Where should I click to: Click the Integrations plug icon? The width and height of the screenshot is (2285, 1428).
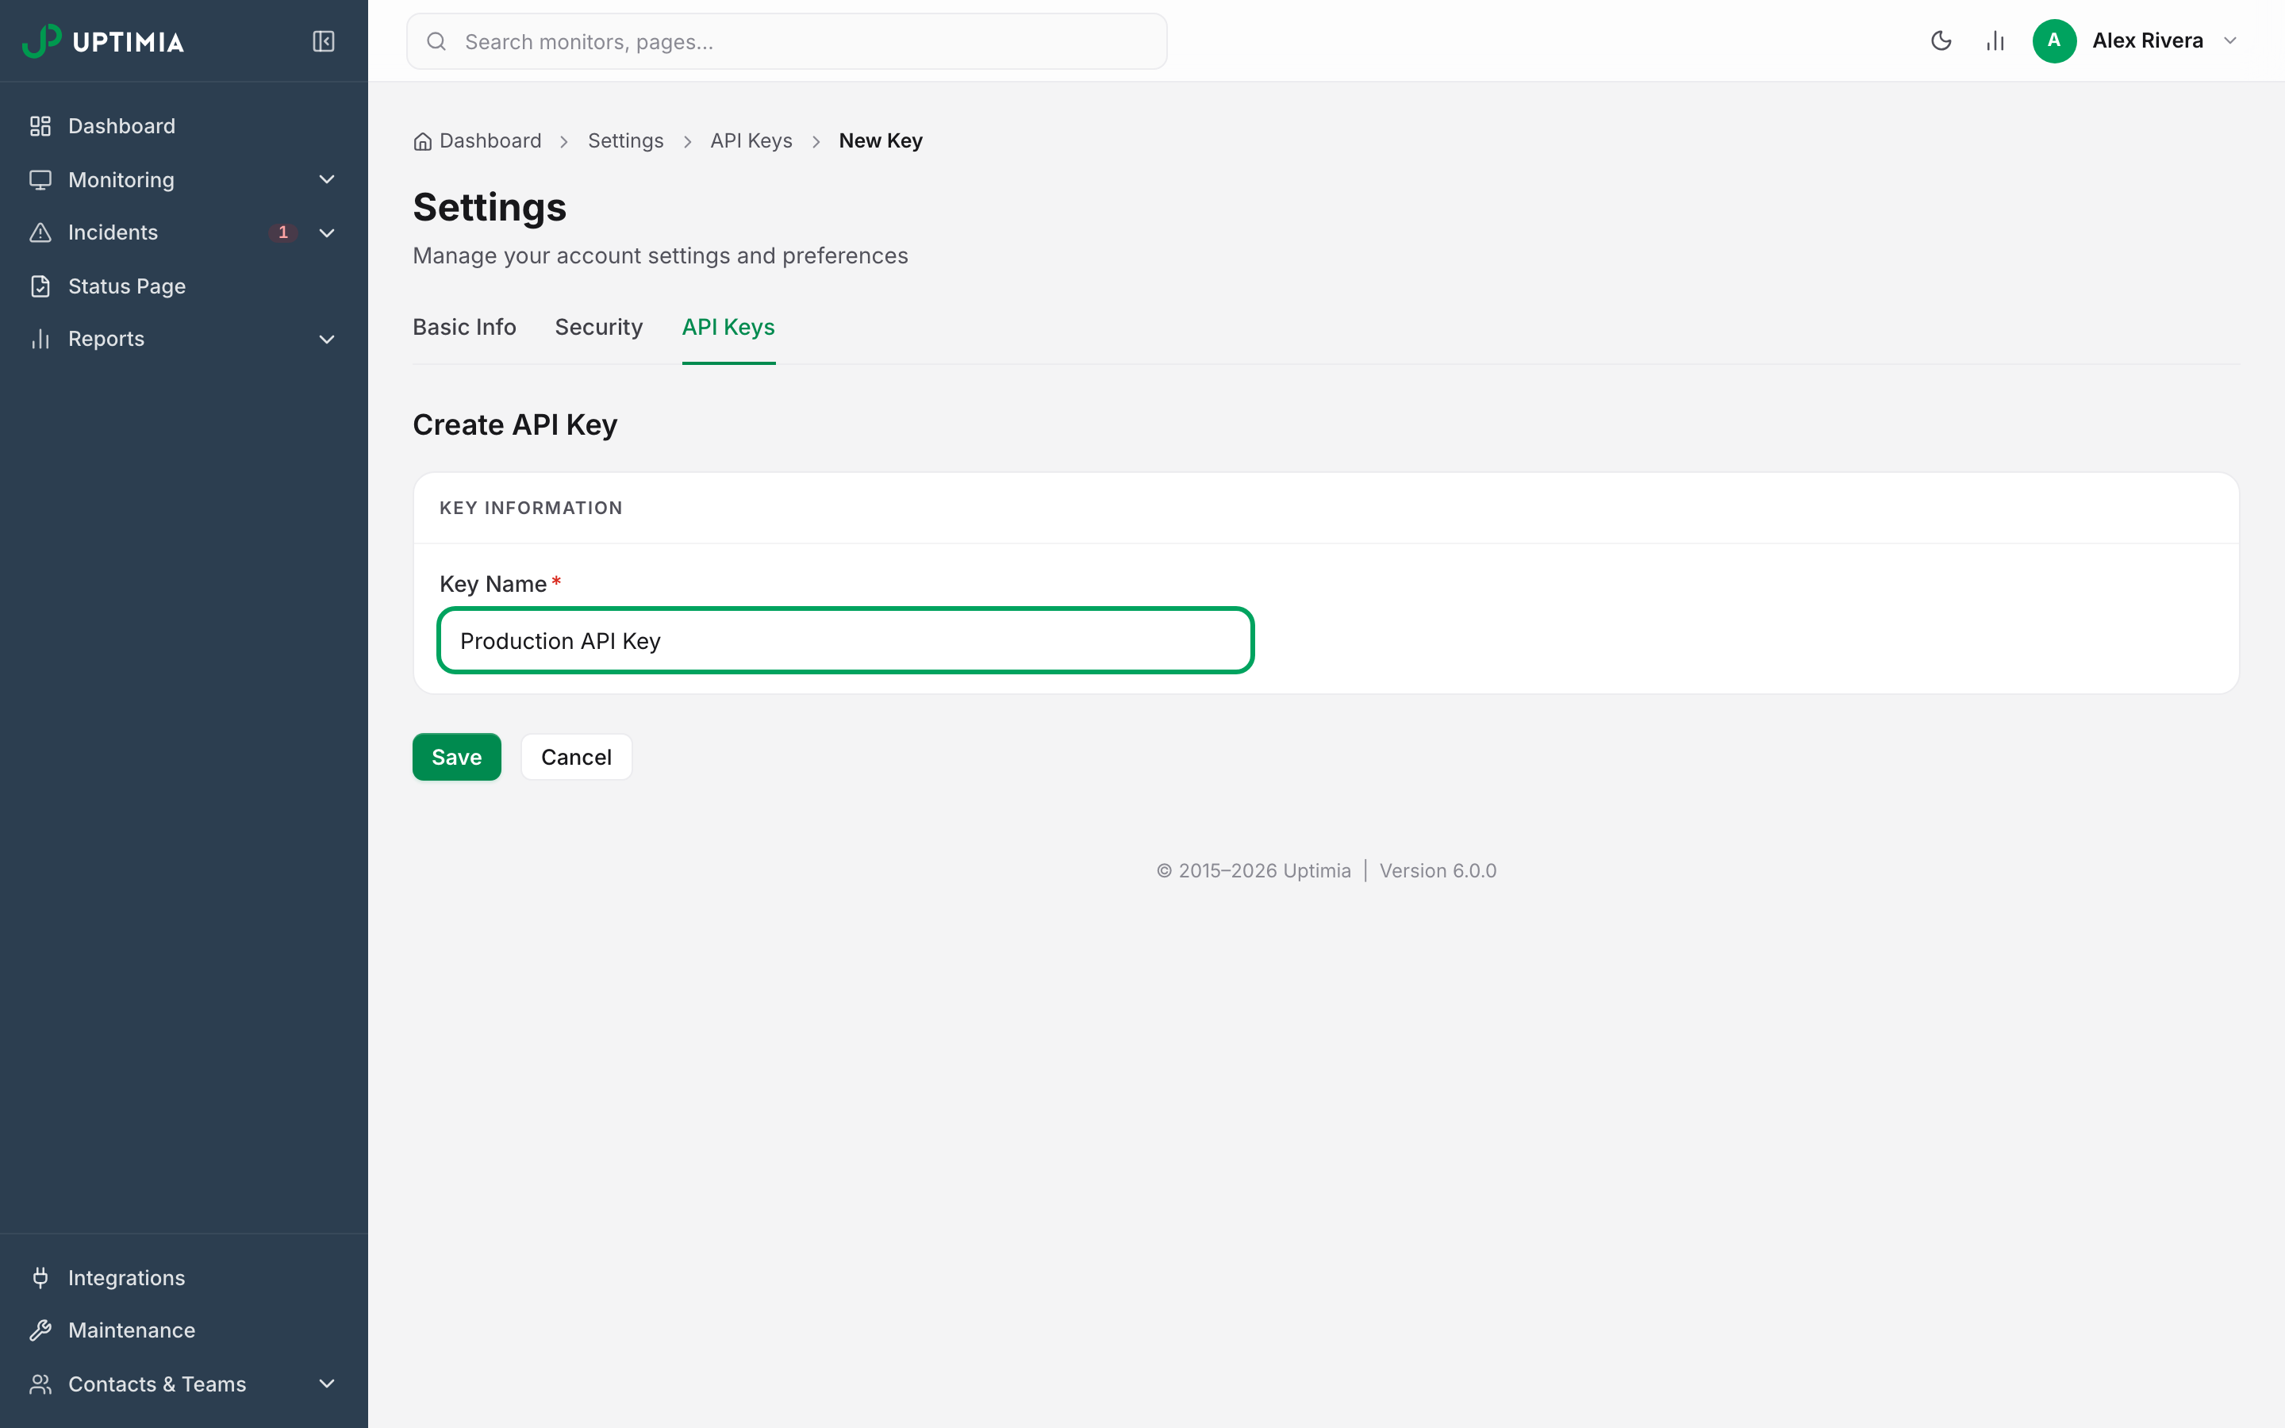[40, 1278]
